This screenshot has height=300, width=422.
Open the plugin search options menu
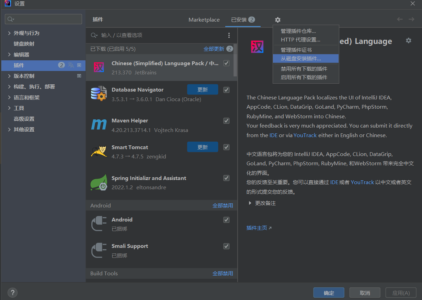tap(229, 35)
